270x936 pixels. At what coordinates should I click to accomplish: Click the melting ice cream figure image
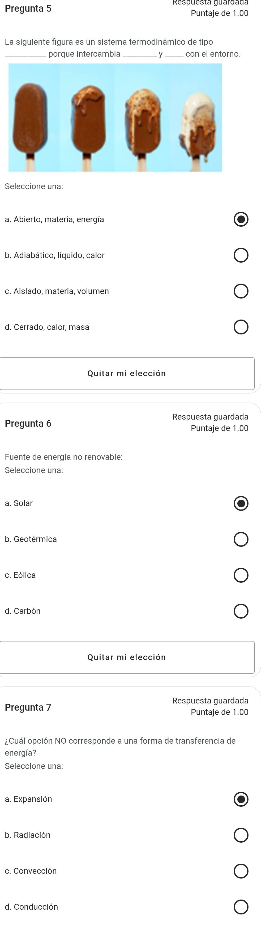(x=115, y=117)
